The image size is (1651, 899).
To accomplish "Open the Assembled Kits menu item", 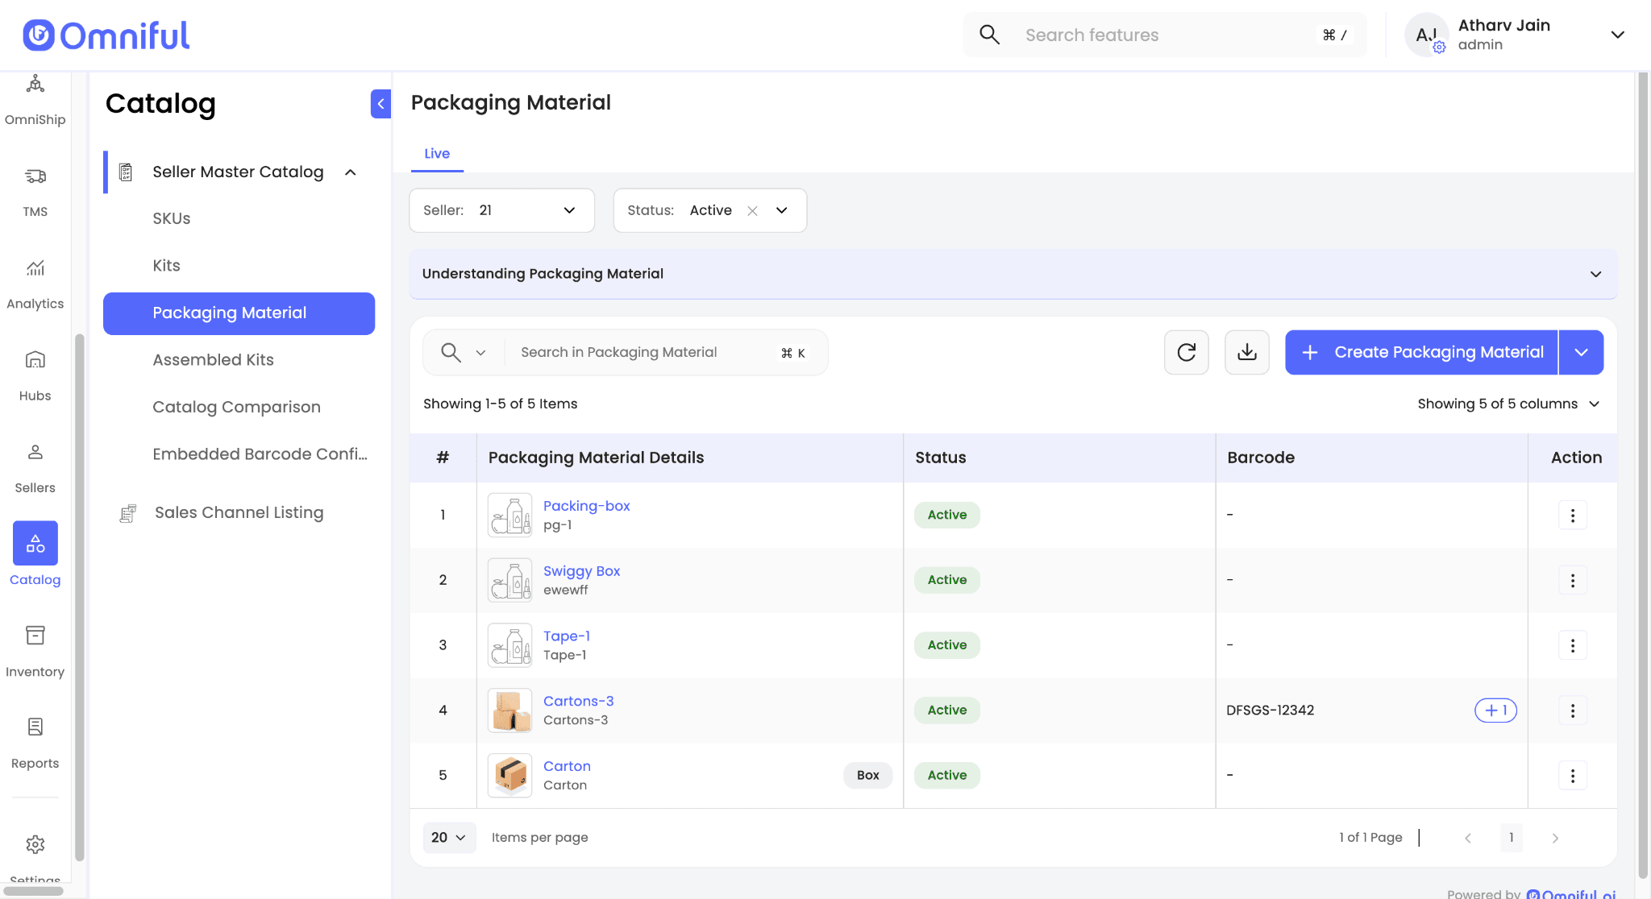I will (213, 360).
